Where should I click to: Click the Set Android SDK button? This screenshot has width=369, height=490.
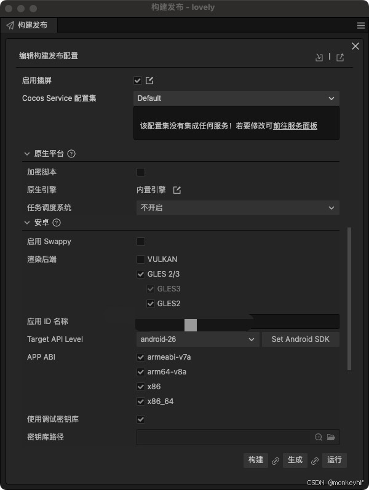pos(301,339)
